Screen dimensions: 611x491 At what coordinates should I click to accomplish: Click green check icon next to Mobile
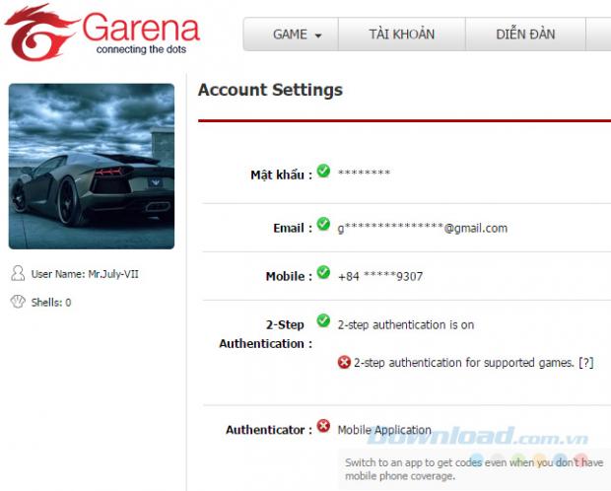pos(323,274)
